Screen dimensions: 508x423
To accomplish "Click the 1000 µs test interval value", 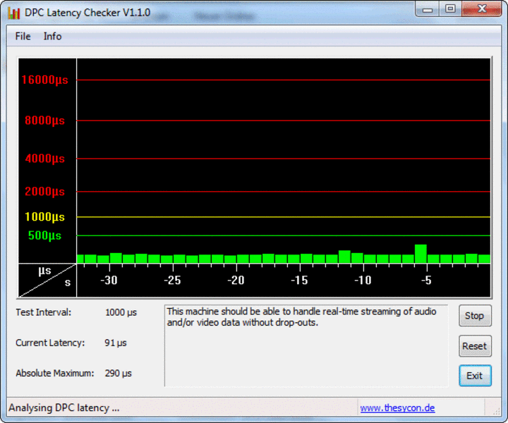I will click(121, 312).
